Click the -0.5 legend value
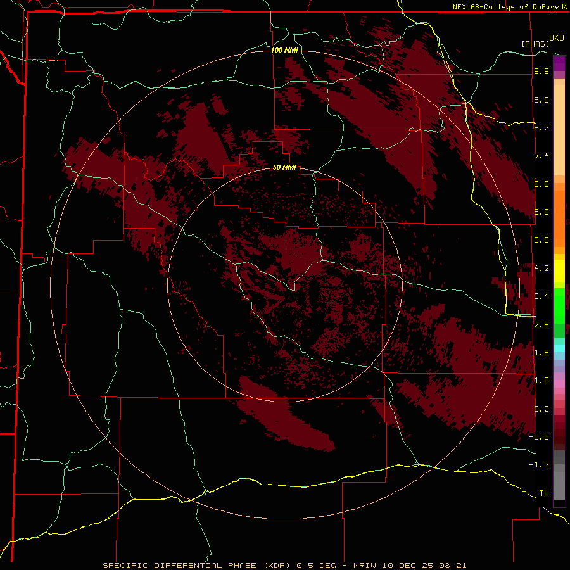 click(539, 437)
